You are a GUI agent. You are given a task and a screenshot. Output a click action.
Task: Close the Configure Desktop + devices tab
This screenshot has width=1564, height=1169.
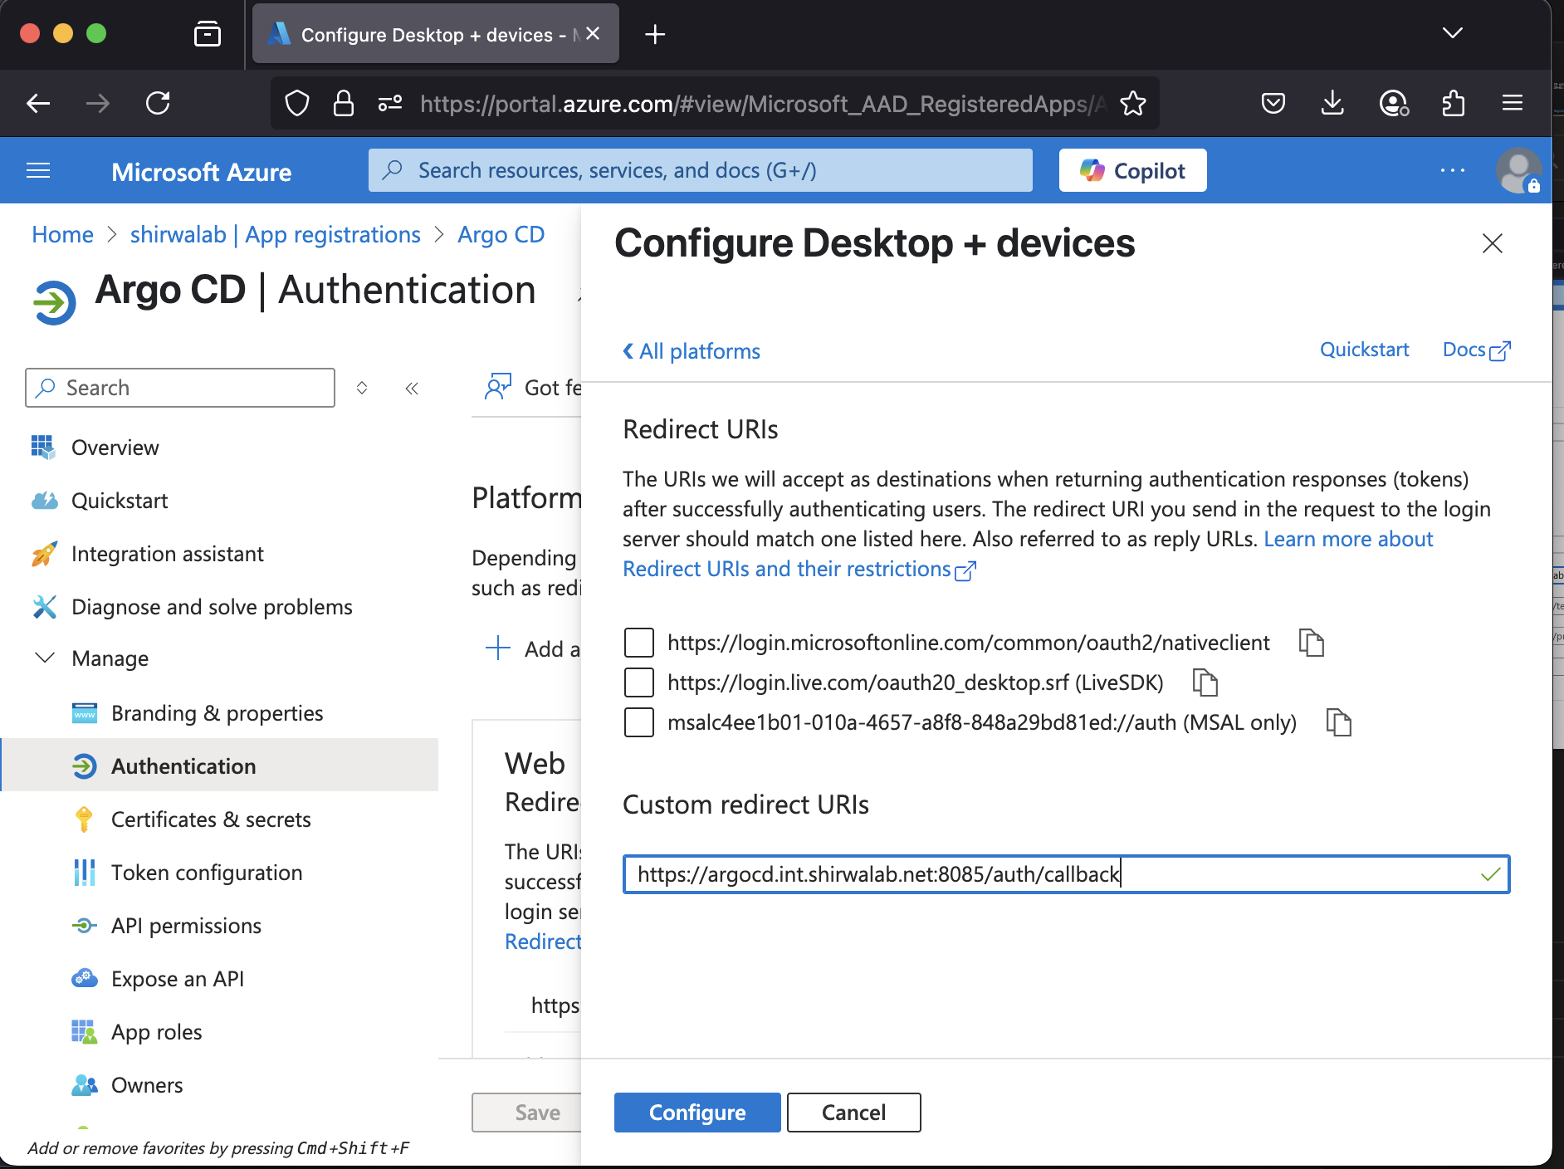593,33
